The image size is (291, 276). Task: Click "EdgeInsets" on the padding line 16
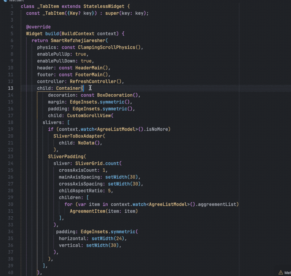point(86,109)
